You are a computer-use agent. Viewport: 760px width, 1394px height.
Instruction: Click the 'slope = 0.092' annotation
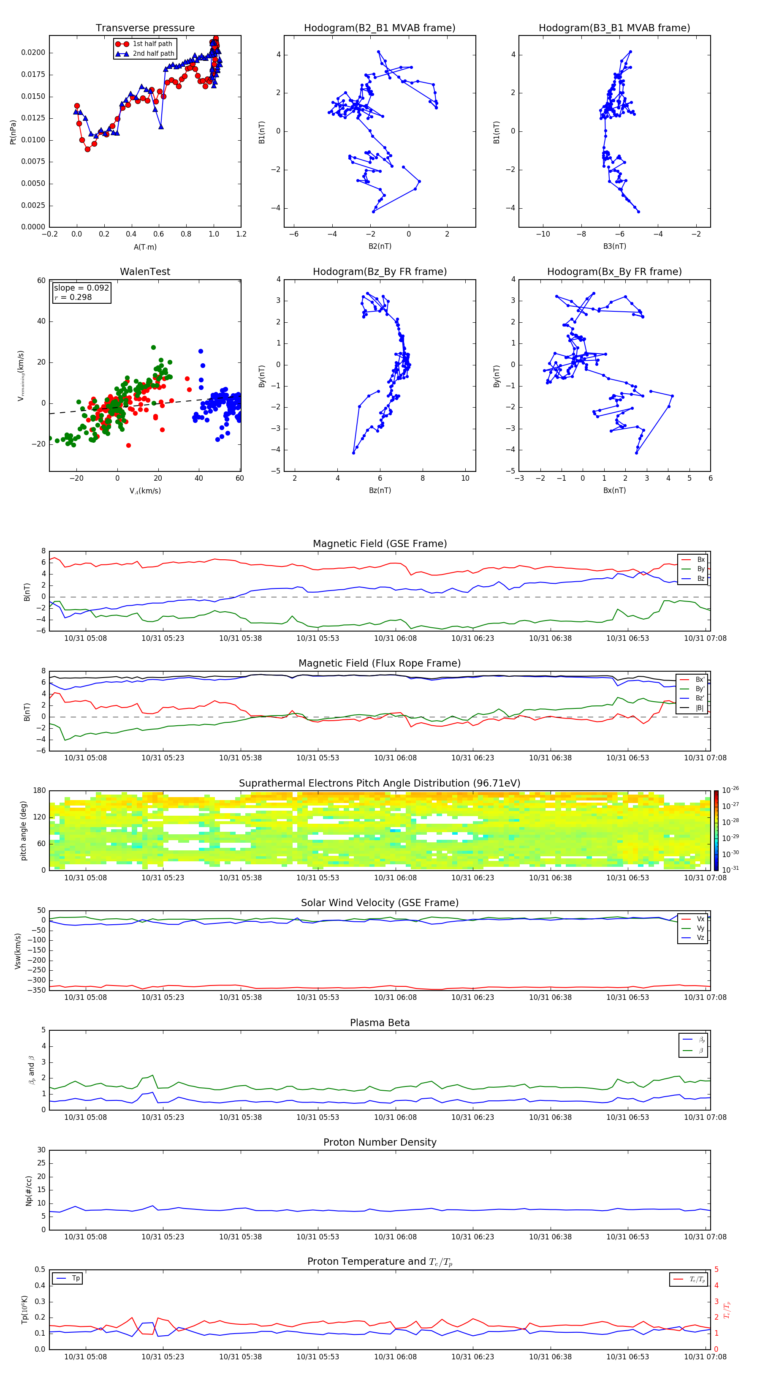pyautogui.click(x=81, y=288)
